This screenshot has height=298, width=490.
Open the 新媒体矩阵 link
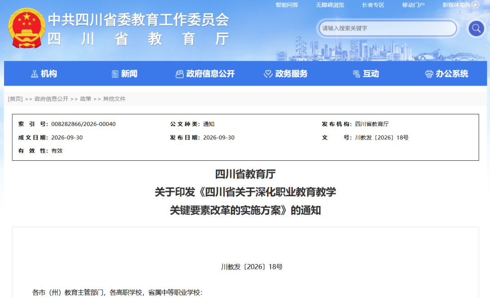(456, 5)
